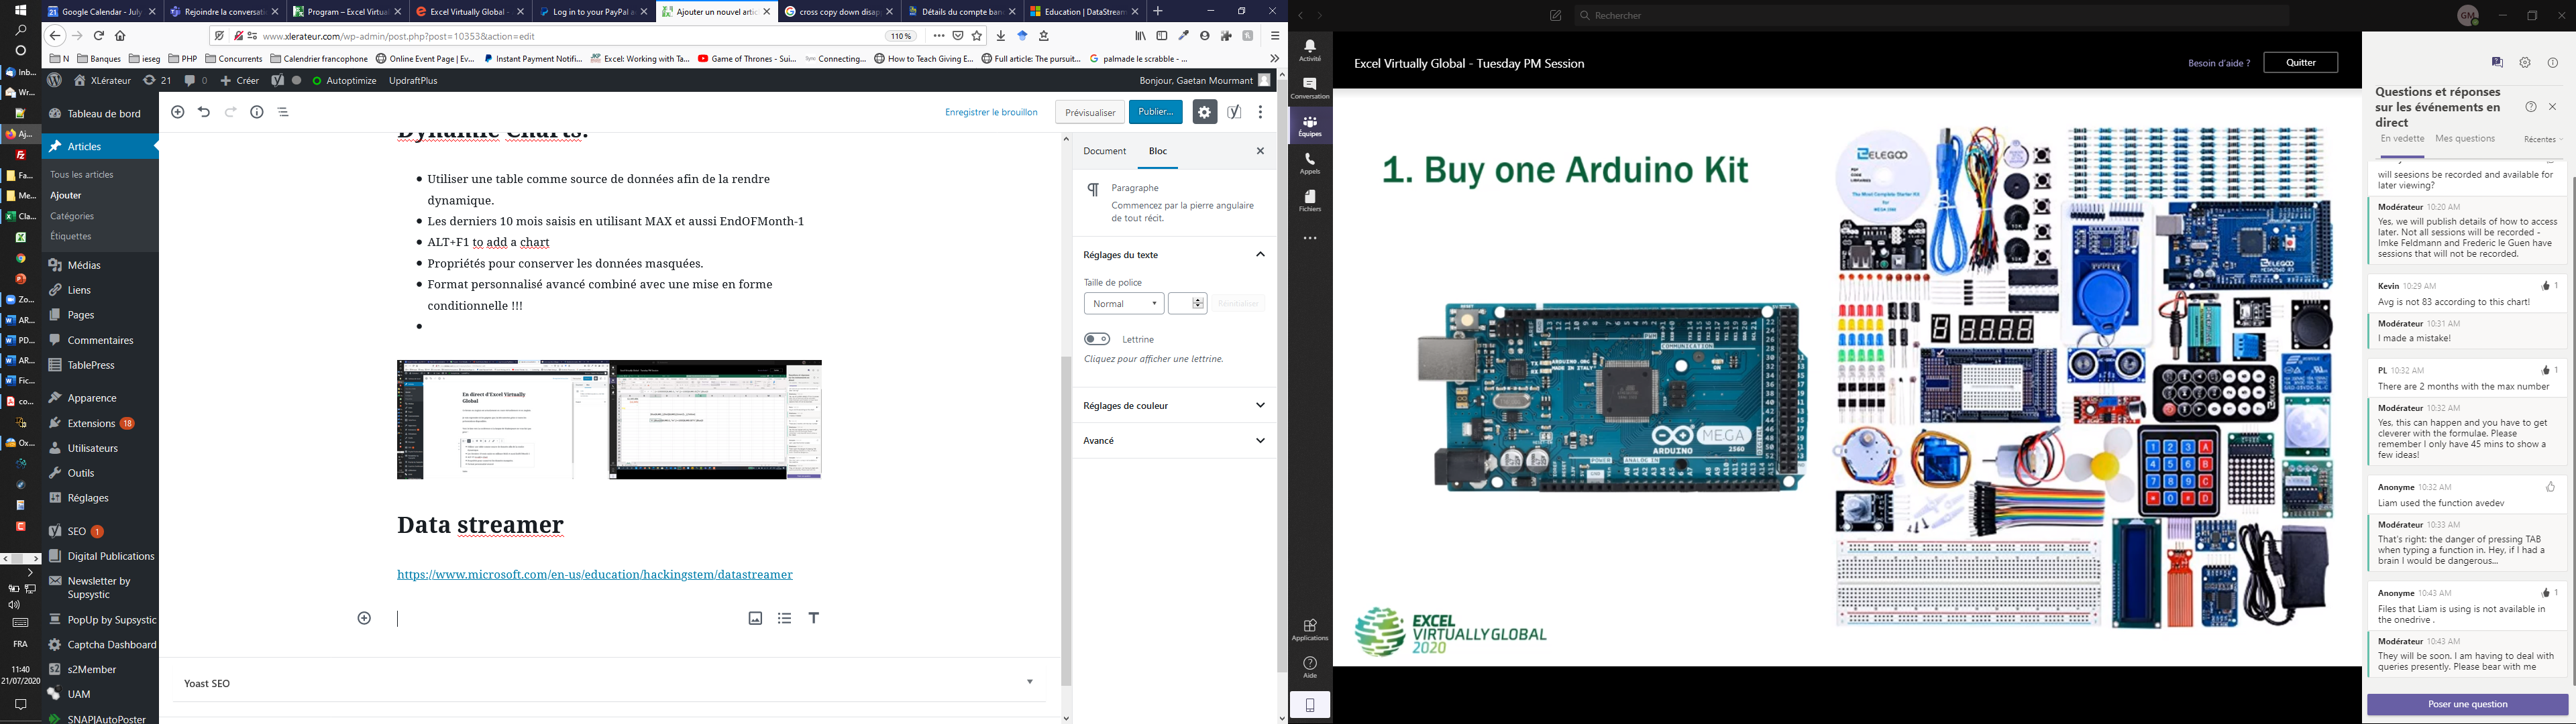Insert image block icon in editor

755,619
